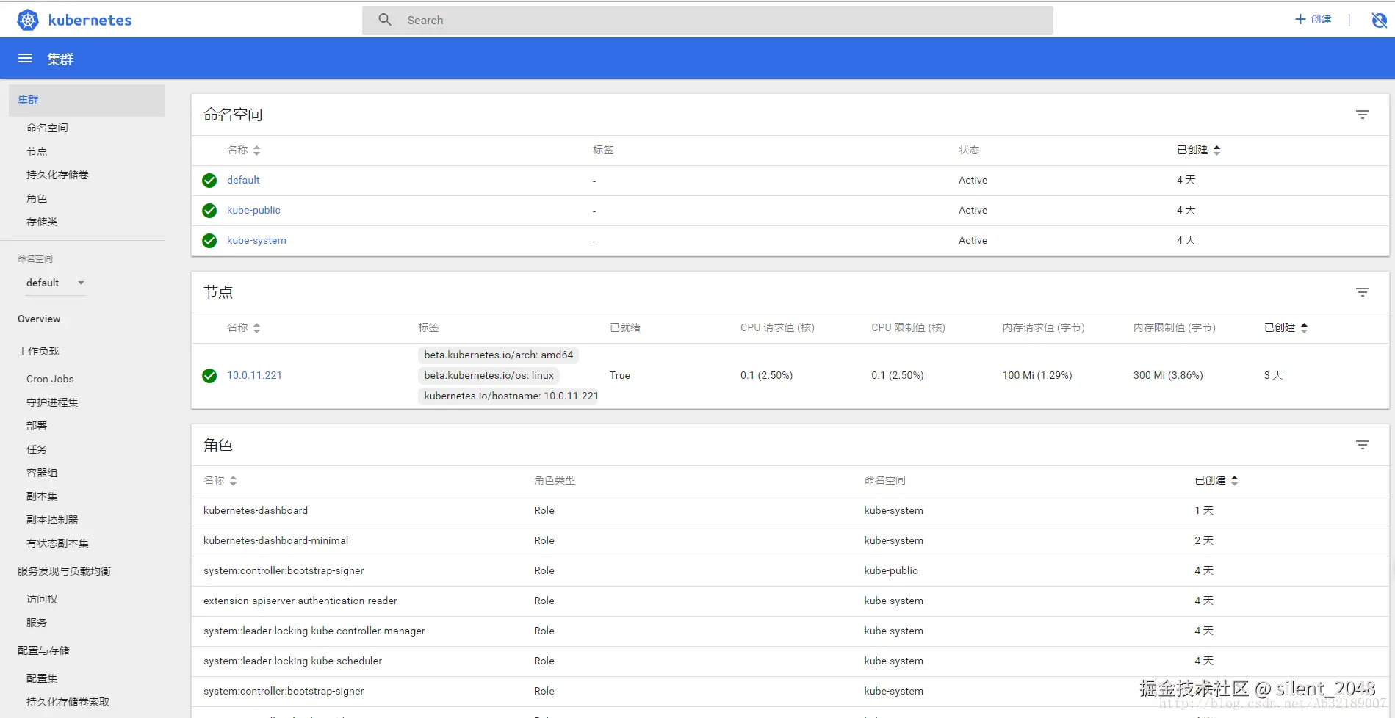This screenshot has height=718, width=1395.
Task: Sort namespaces by 名称 column
Action: click(x=243, y=150)
